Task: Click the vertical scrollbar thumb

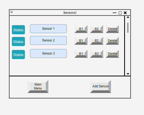Action: pyautogui.click(x=128, y=28)
